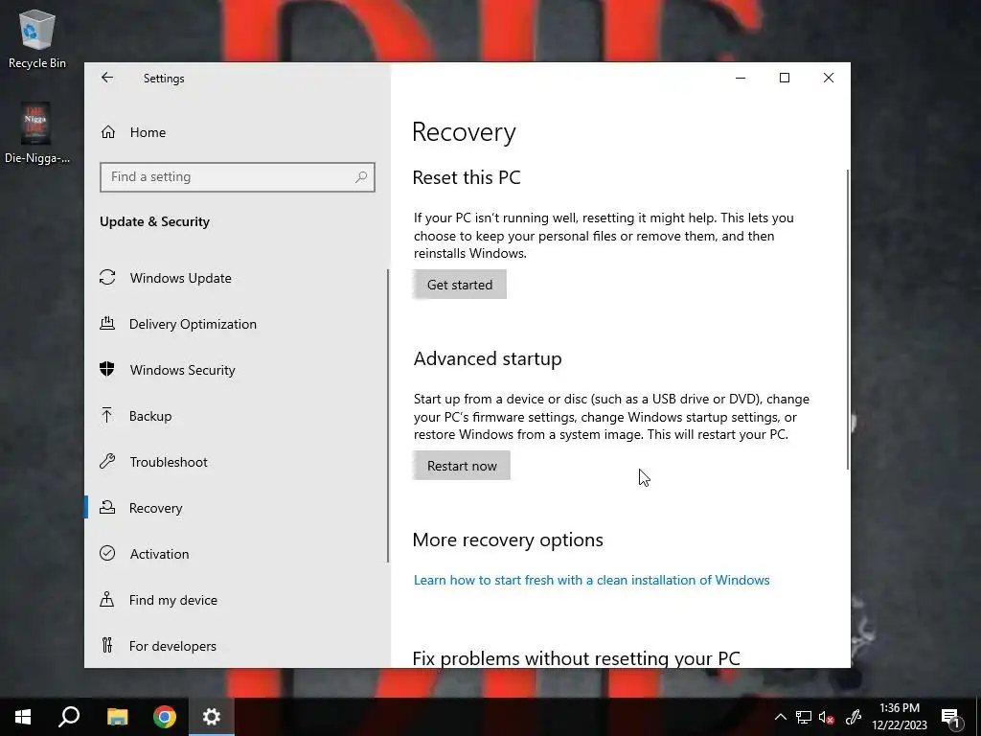Image resolution: width=981 pixels, height=736 pixels.
Task: Click the More recovery options heading
Action: click(x=508, y=540)
